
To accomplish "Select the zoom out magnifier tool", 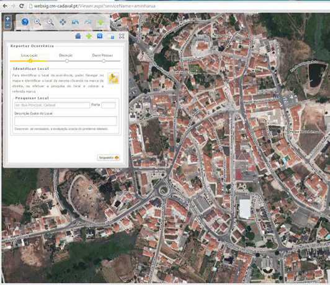I will point(50,22).
